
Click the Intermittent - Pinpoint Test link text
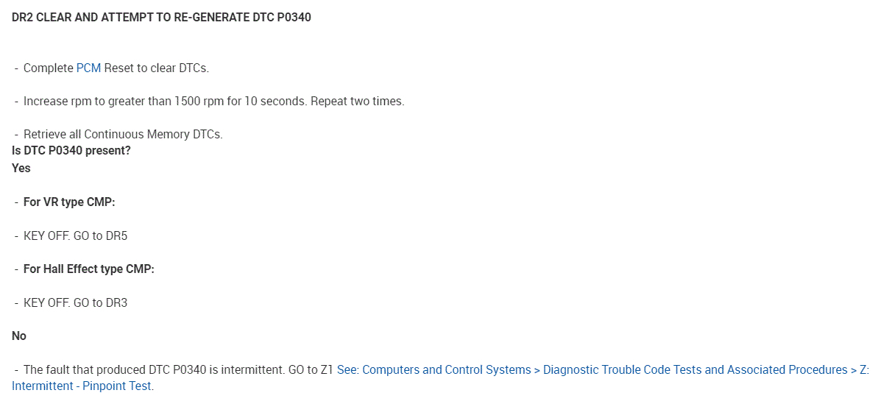pyautogui.click(x=82, y=386)
